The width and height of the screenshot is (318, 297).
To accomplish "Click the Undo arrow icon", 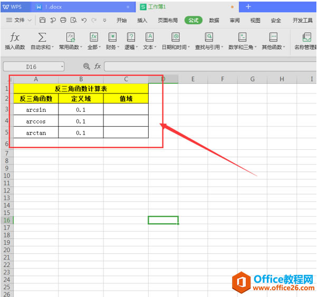I will tap(84, 20).
